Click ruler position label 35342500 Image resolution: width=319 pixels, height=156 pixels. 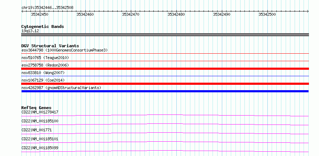[x=267, y=14]
